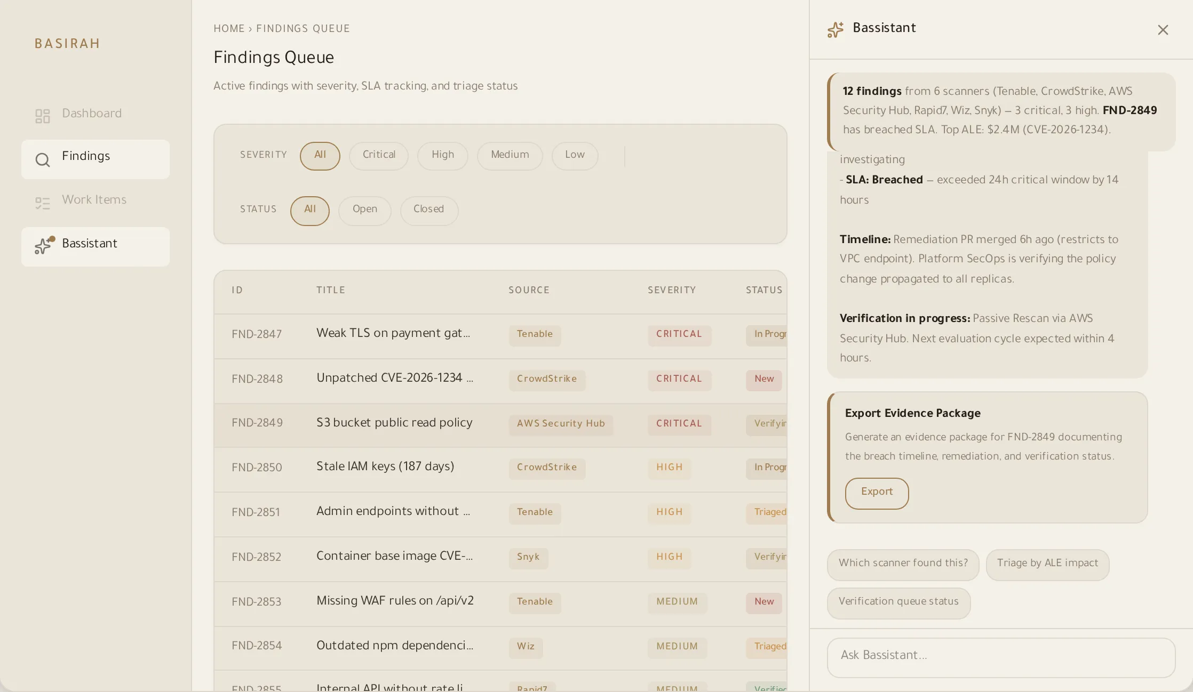
Task: Click the sparkle icon in Bassistant panel header
Action: coord(836,29)
